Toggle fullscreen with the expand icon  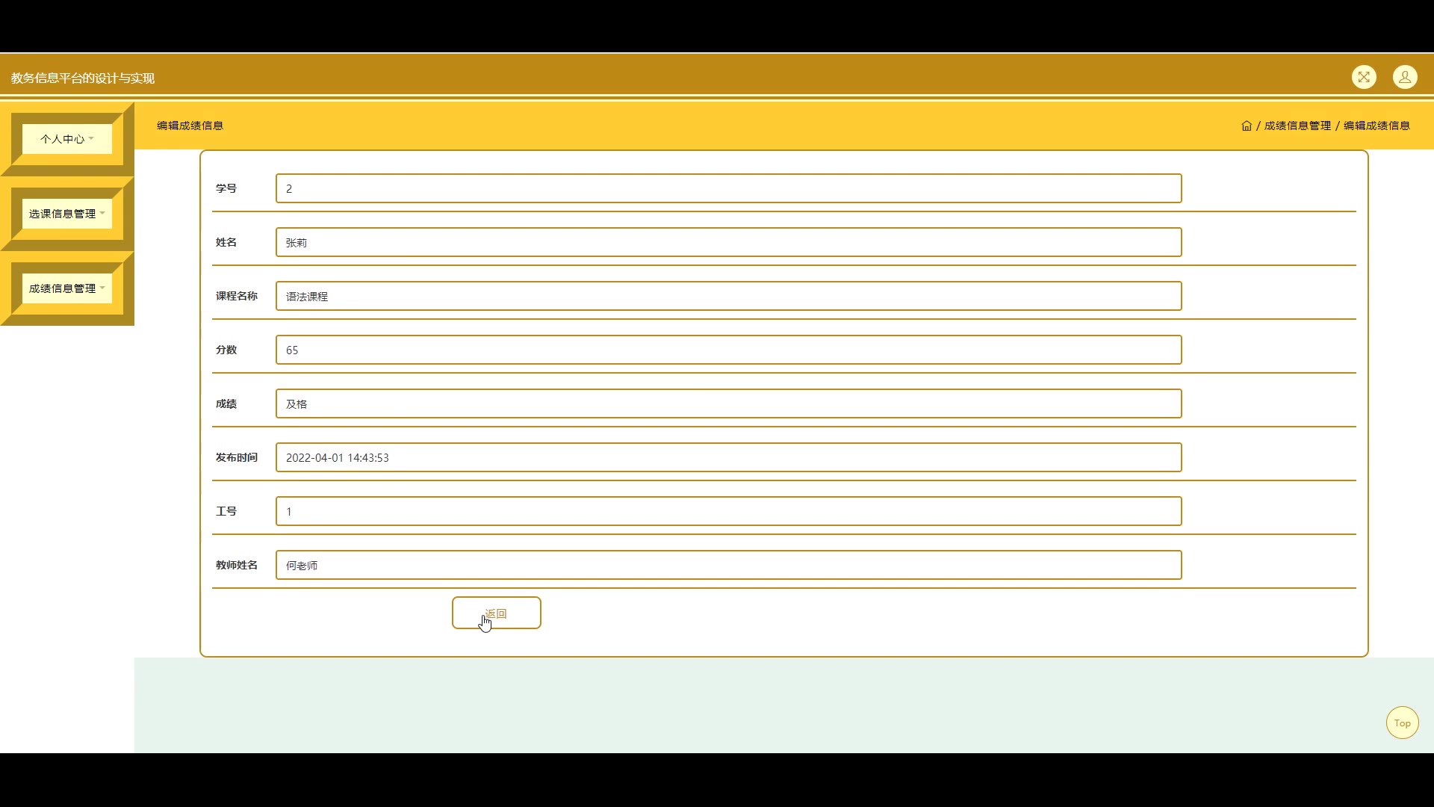[1364, 77]
